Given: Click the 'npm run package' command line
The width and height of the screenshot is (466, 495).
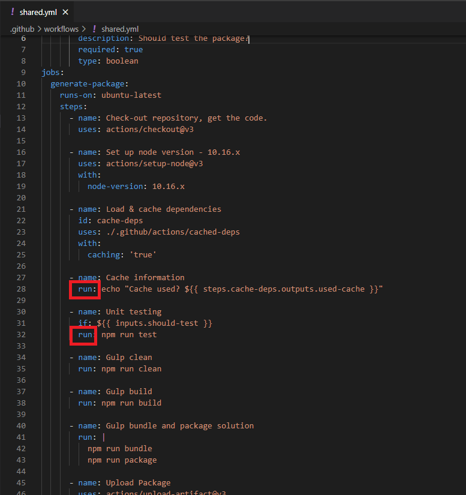Looking at the screenshot, I should (x=122, y=460).
